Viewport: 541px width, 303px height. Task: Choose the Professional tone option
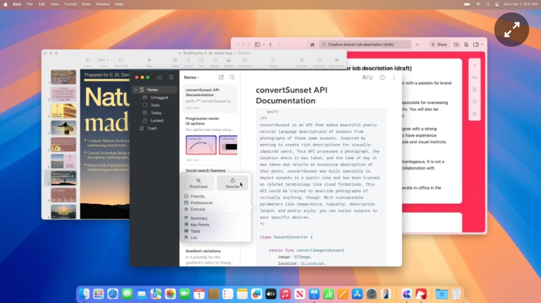201,203
